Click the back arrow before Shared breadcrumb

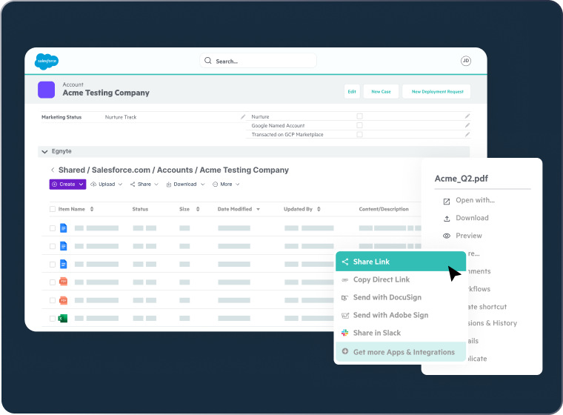tap(53, 170)
